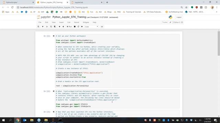Reload the page
The image size is (220, 123).
(12, 8)
